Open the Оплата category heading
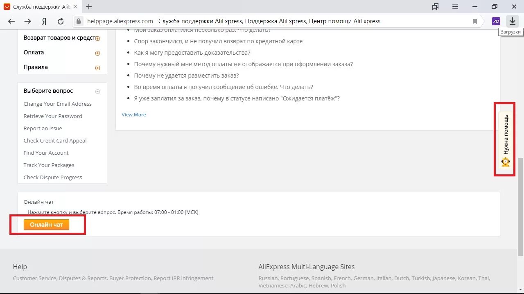This screenshot has width=524, height=294. [x=34, y=52]
